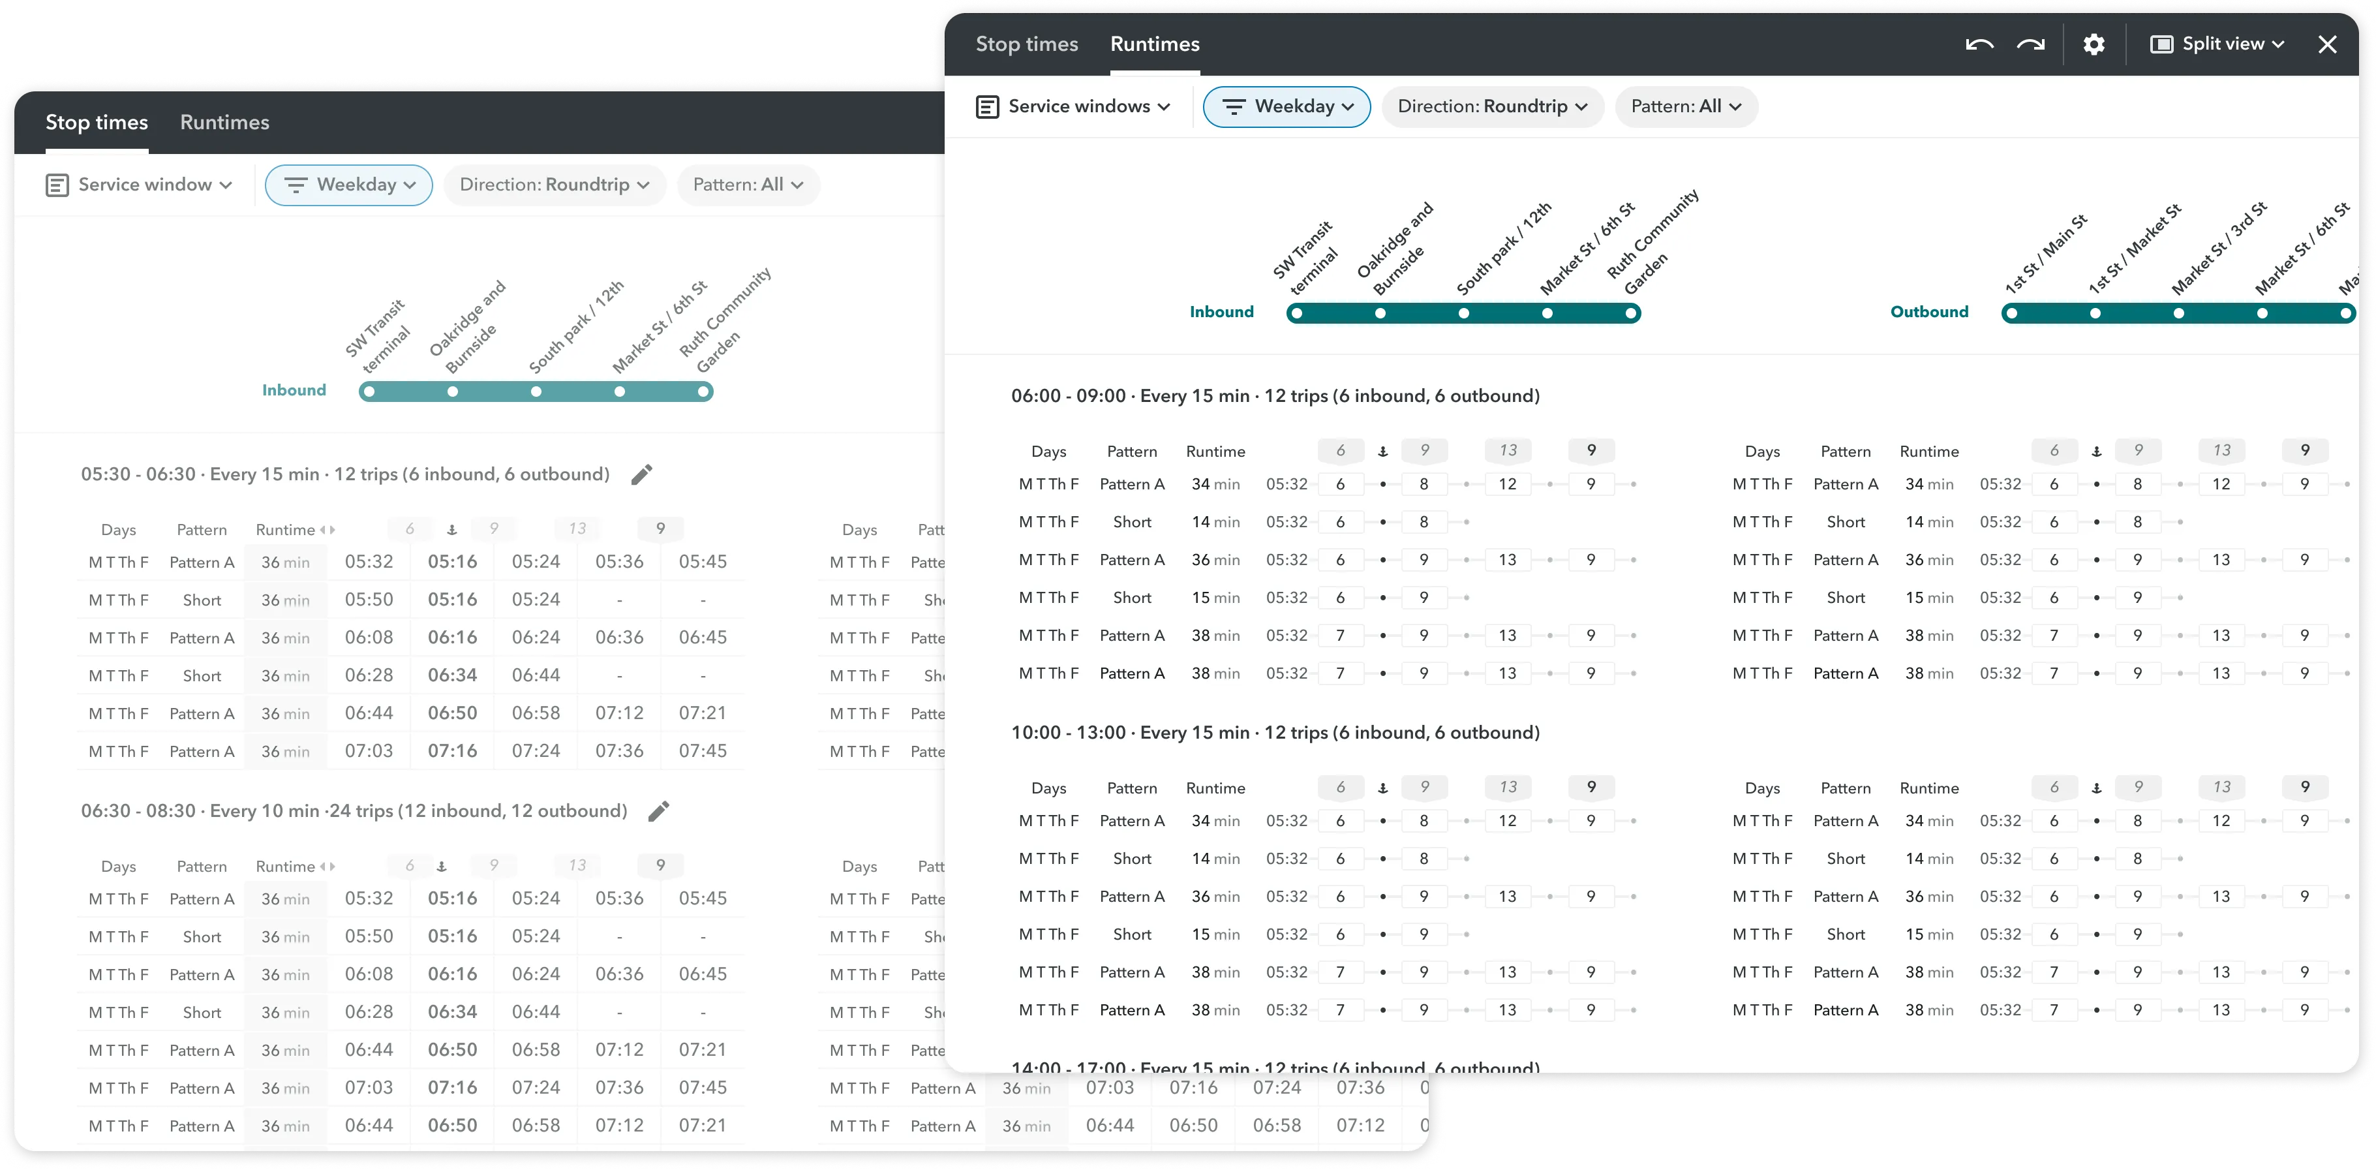Click anchor icon in 10:00 - 13:00 inbound header
Image resolution: width=2376 pixels, height=1170 pixels.
click(x=1382, y=788)
